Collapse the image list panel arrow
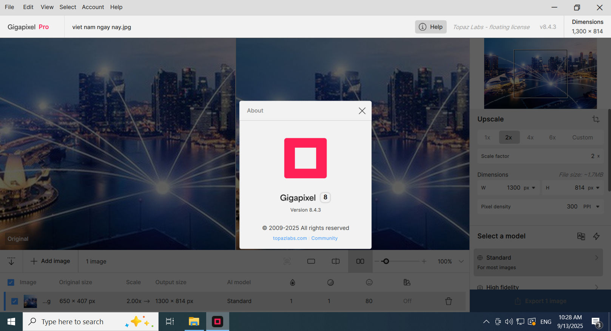The width and height of the screenshot is (611, 331). pos(11,261)
